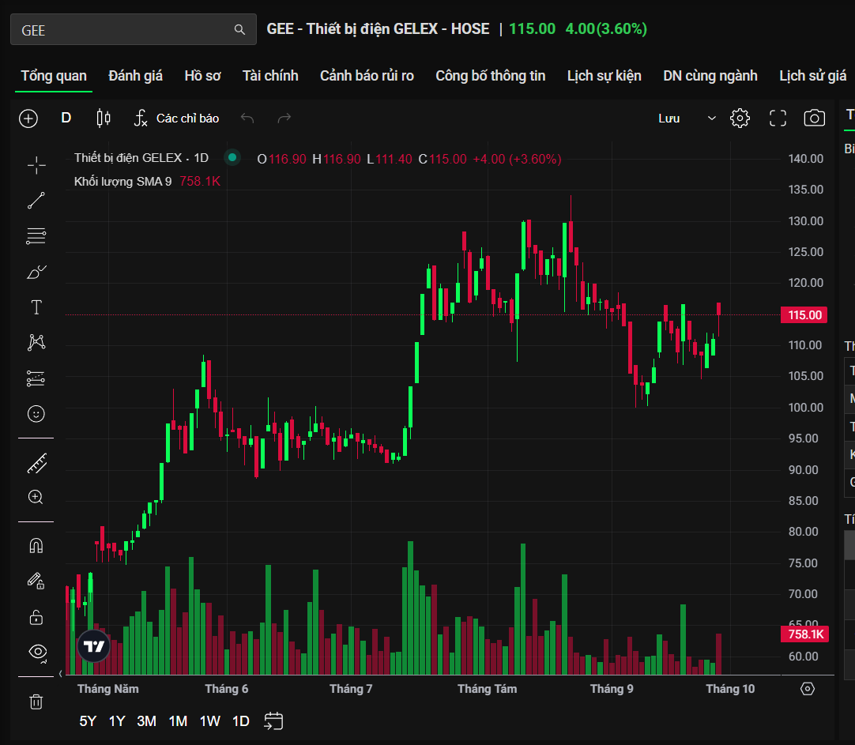855x745 pixels.
Task: Open Các chỉ báo indicators menu
Action: [177, 119]
